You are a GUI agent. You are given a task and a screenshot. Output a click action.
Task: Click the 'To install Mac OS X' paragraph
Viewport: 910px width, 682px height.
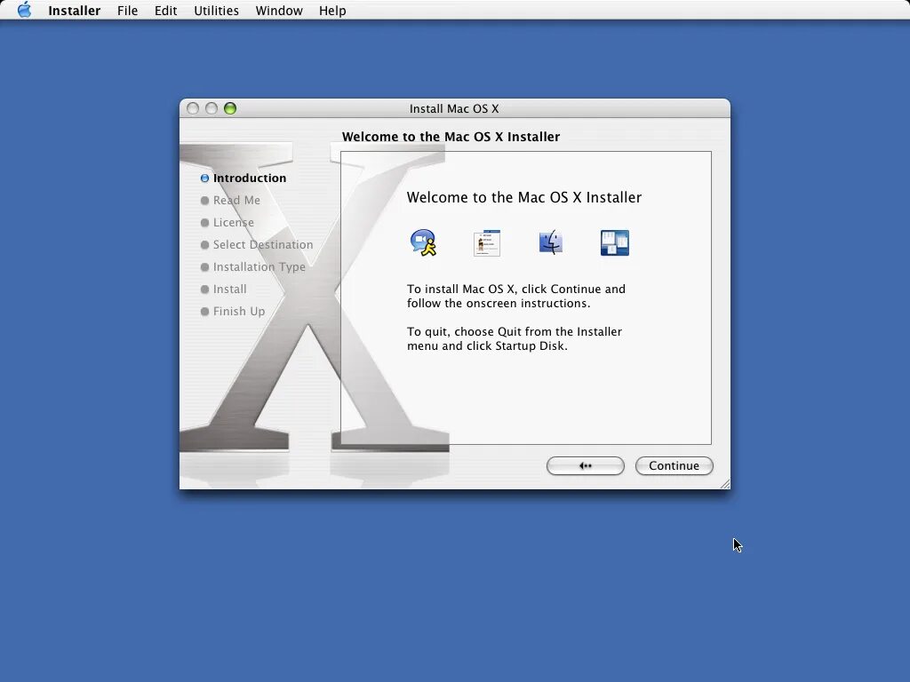pos(516,296)
